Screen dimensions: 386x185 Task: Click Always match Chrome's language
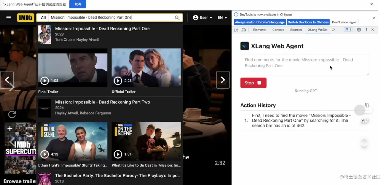[x=260, y=22]
